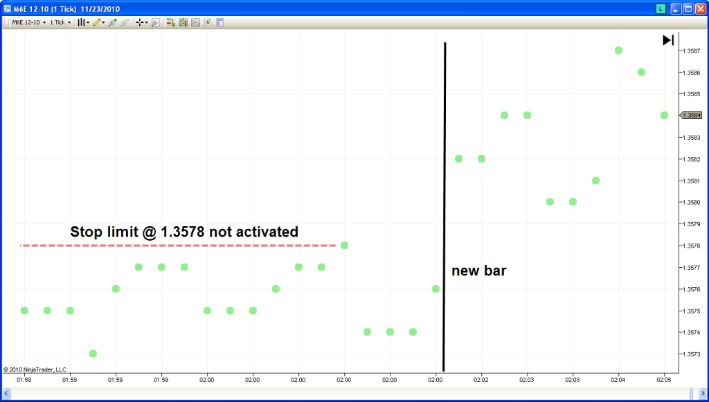Screen dimensions: 709x402
Task: Open the chart properties panel icon
Action: click(220, 22)
